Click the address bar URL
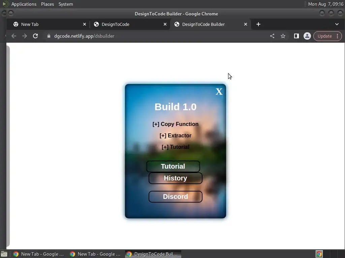The width and height of the screenshot is (345, 258). 84,36
